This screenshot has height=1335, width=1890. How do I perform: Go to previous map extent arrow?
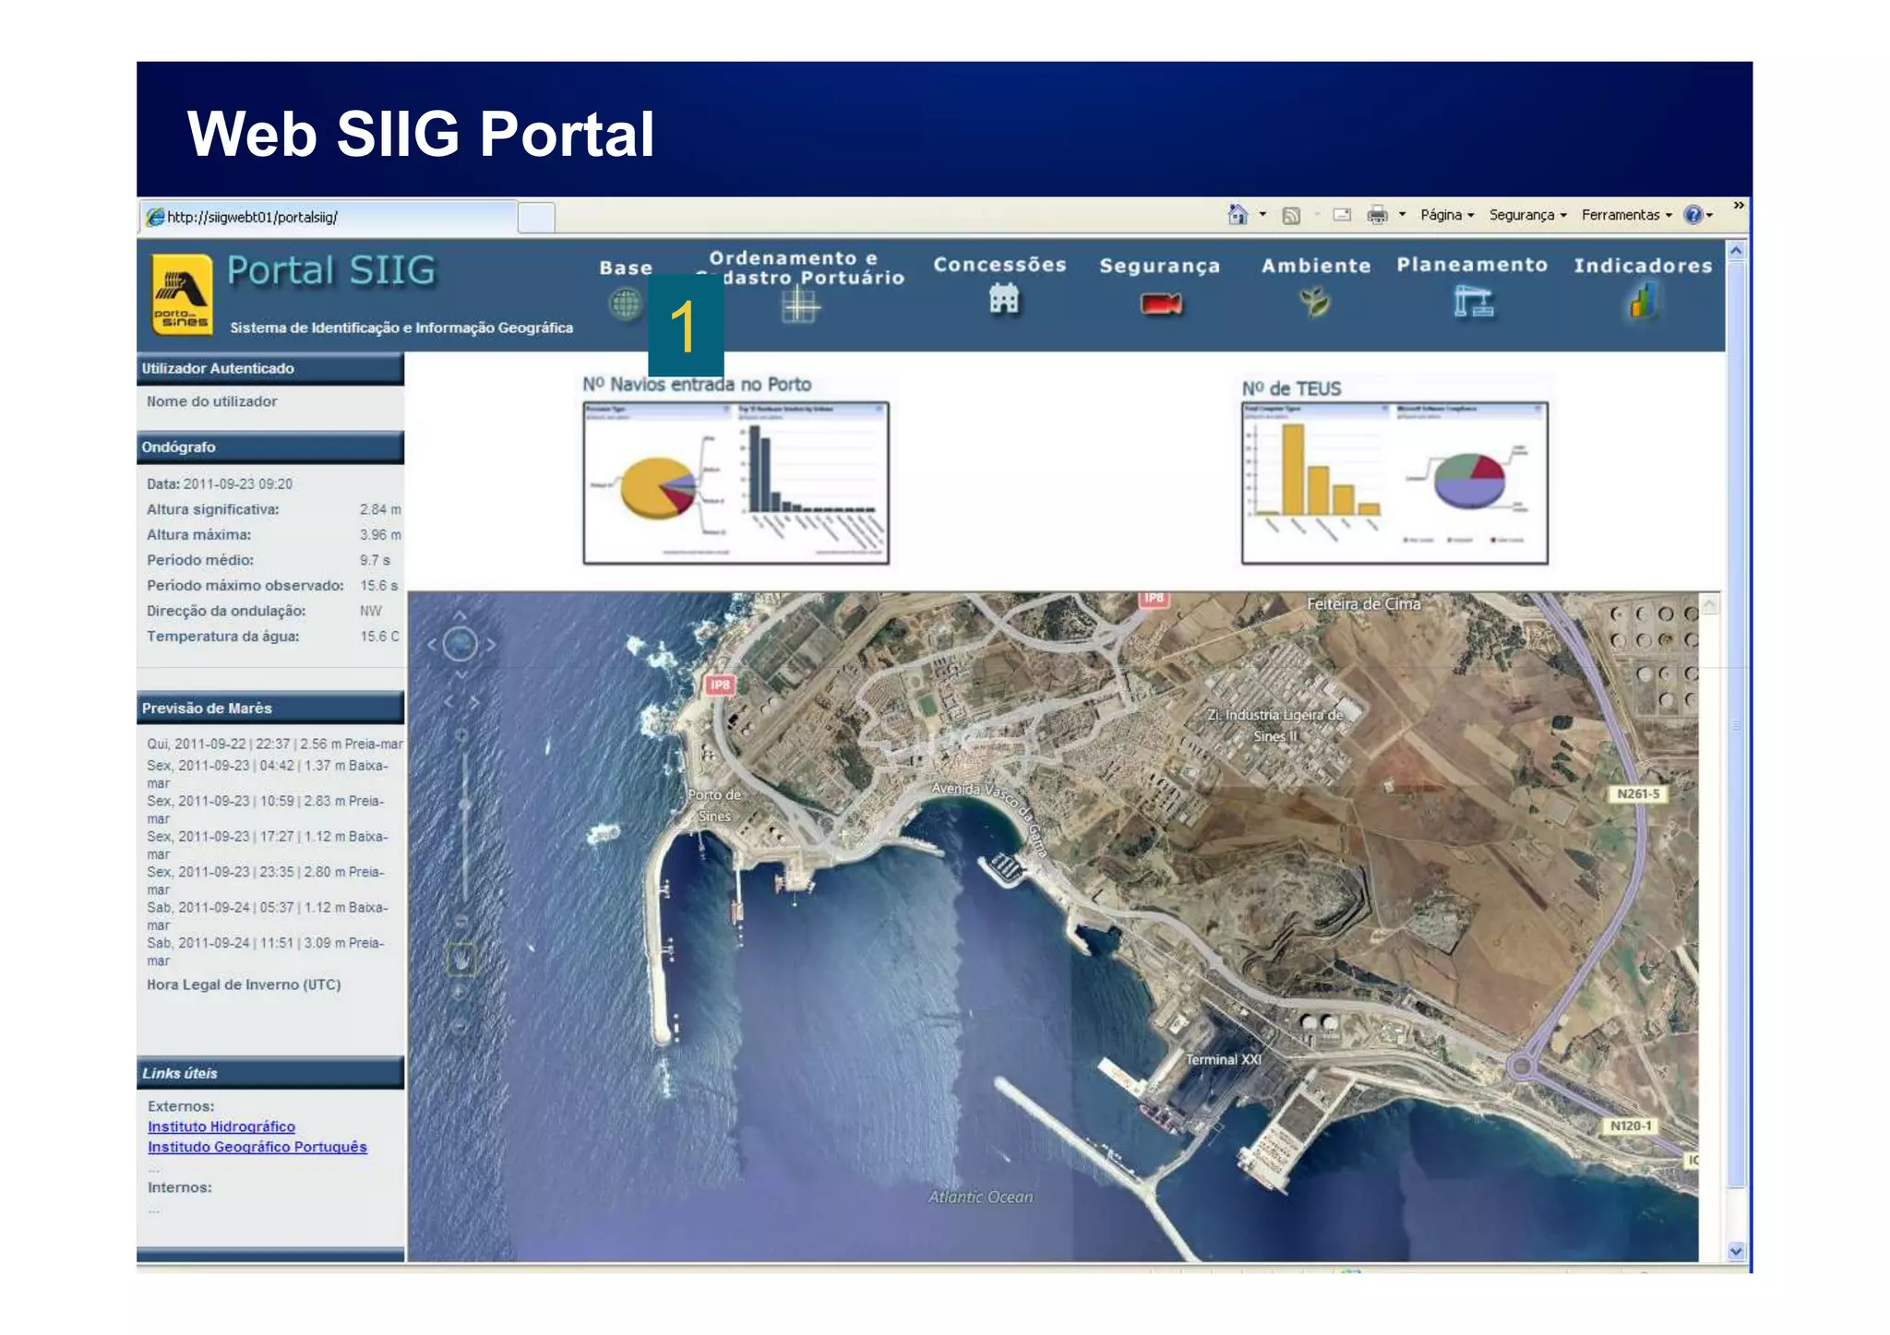pyautogui.click(x=449, y=703)
